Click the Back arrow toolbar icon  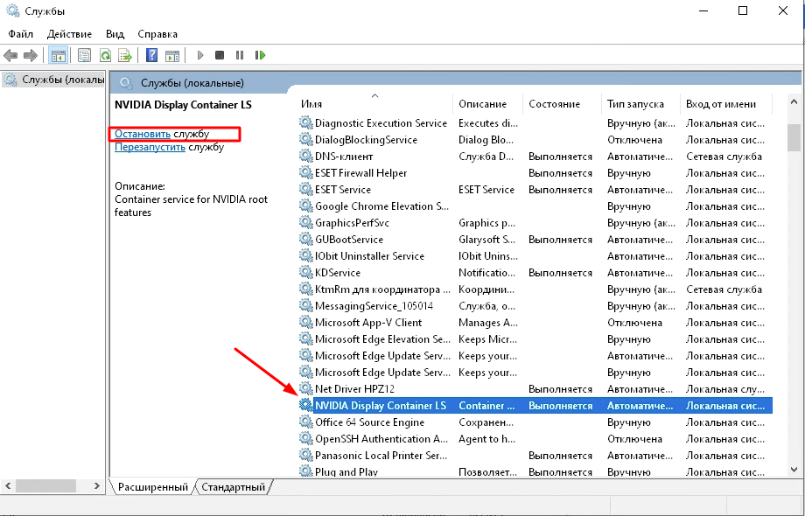(10, 55)
